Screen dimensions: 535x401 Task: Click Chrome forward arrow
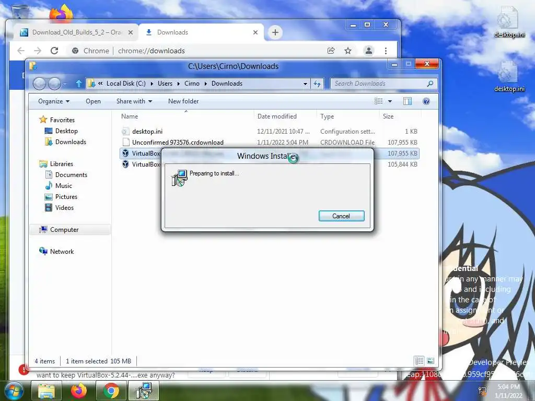[38, 51]
